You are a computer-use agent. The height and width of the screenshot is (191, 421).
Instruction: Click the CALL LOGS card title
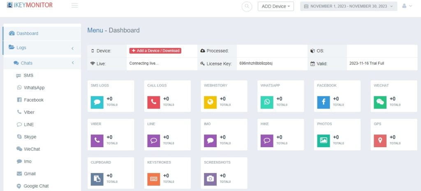point(157,86)
